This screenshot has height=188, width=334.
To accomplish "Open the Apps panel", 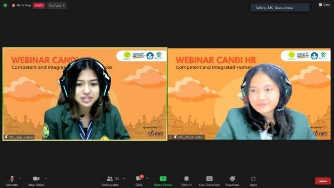I will click(x=253, y=181).
